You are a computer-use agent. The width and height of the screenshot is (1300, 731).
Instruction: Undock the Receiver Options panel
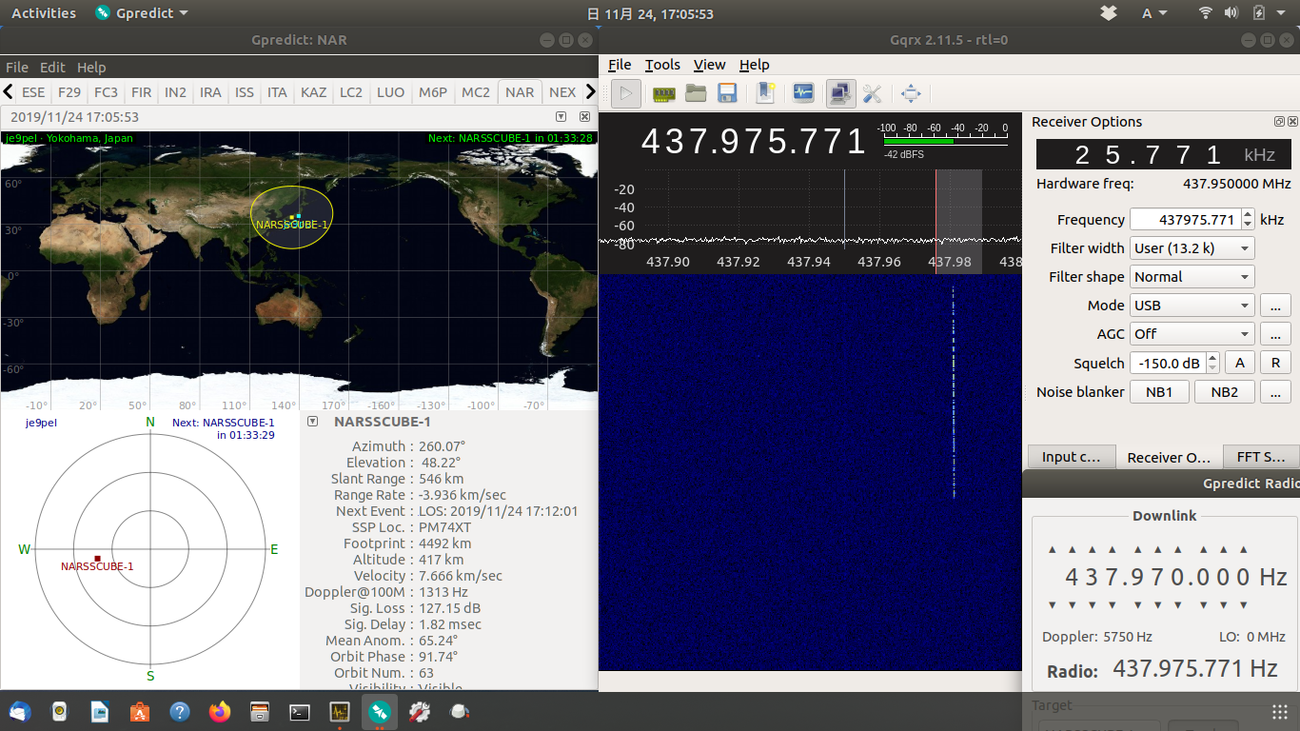click(x=1280, y=122)
